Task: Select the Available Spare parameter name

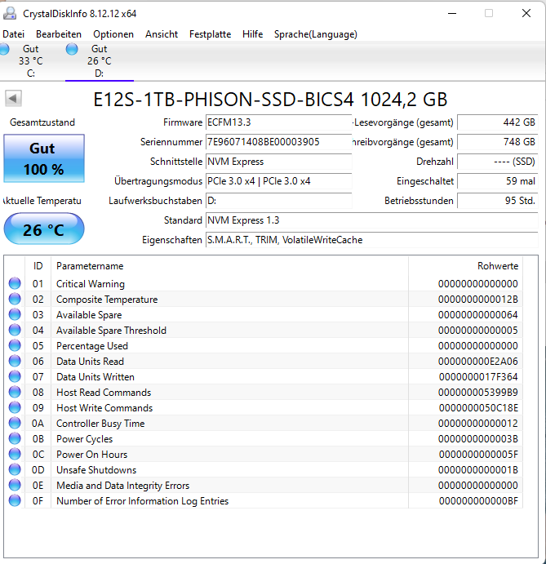Action: [x=89, y=315]
